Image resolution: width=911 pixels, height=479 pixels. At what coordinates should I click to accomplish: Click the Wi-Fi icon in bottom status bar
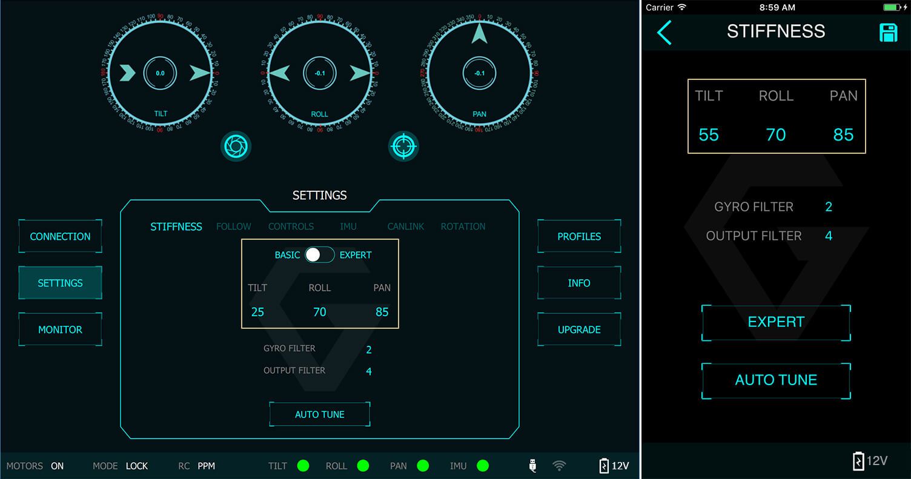(x=559, y=466)
